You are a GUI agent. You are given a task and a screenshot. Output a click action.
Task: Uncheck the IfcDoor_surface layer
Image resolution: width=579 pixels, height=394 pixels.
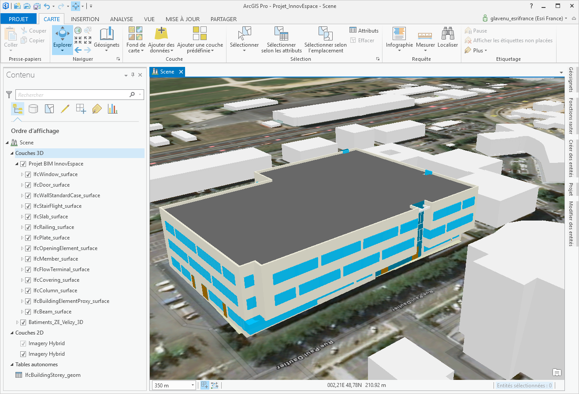click(x=28, y=185)
